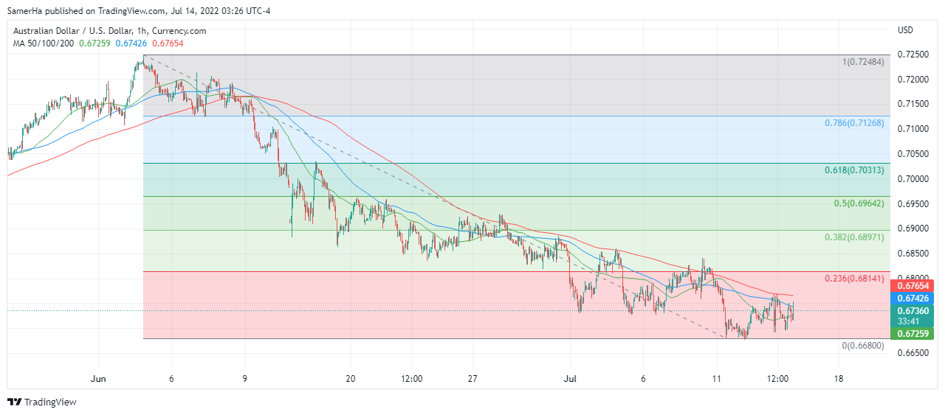Click the Australian Dollar / U.S. Dollar title
This screenshot has height=415, width=945.
click(109, 31)
